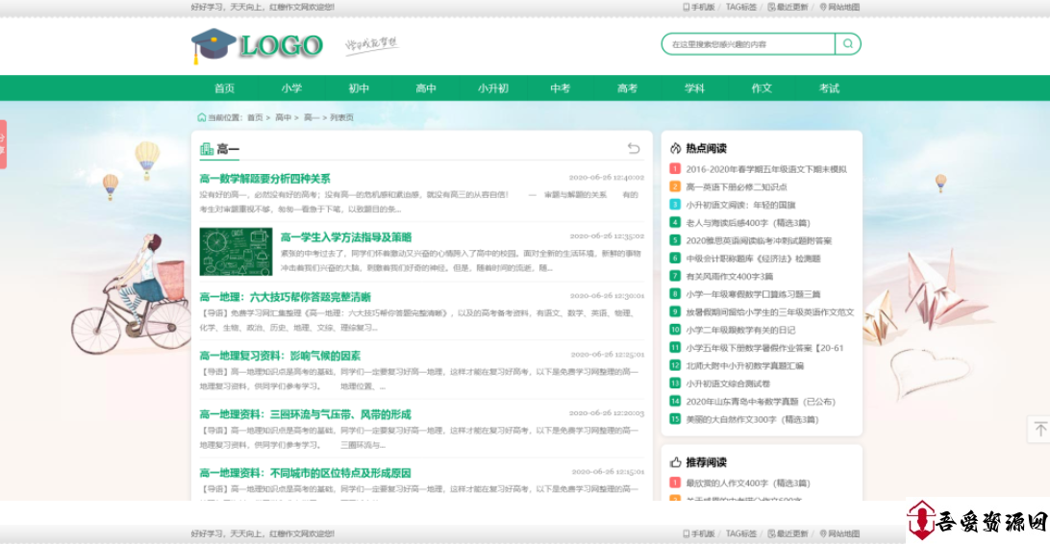1050x544 pixels.
Task: Open article 高一数学解题要分析四种关系
Action: tap(264, 179)
